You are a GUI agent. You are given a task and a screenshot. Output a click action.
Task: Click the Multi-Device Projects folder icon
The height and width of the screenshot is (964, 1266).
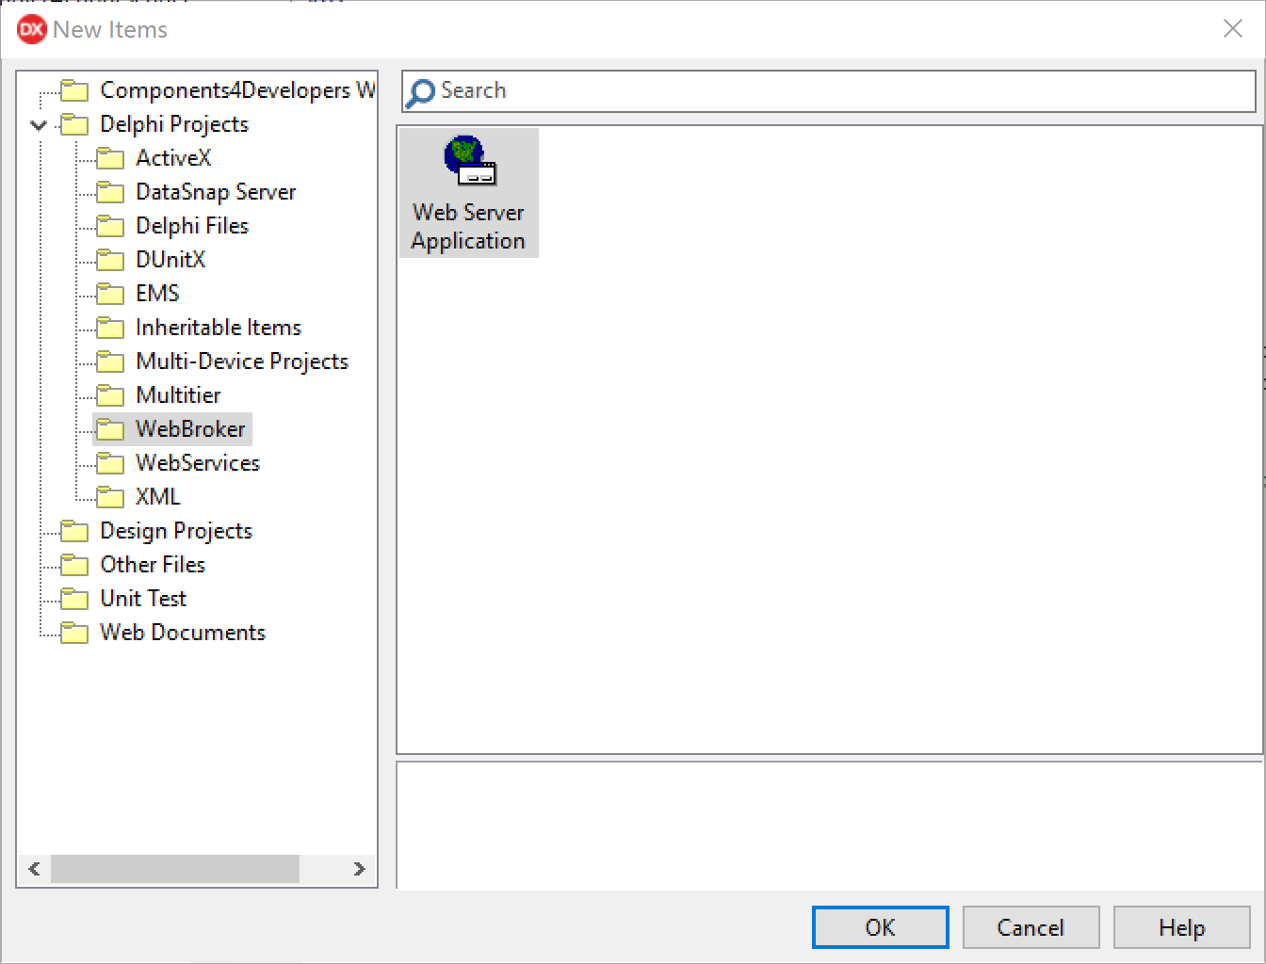[110, 361]
